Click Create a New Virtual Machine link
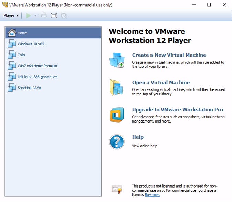This screenshot has height=202, width=232. coord(169,55)
